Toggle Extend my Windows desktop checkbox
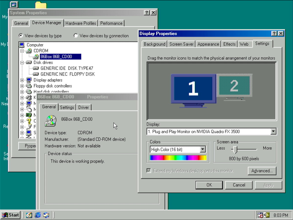293x220 pixels. tap(149, 171)
